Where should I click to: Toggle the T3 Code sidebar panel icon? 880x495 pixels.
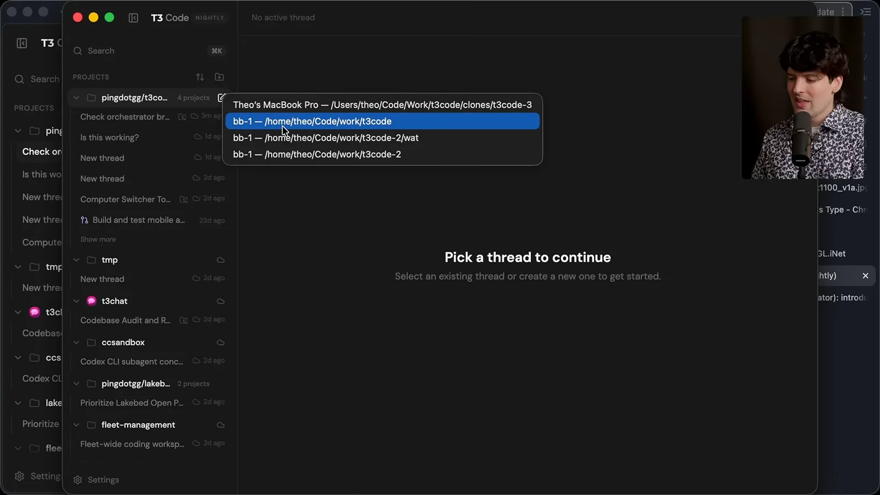pyautogui.click(x=133, y=18)
